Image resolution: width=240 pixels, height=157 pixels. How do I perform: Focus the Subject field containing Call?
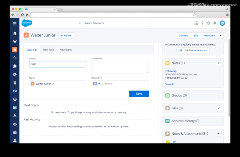pos(58,64)
